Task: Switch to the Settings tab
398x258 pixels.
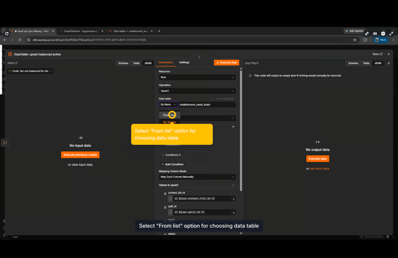Action: pyautogui.click(x=184, y=62)
